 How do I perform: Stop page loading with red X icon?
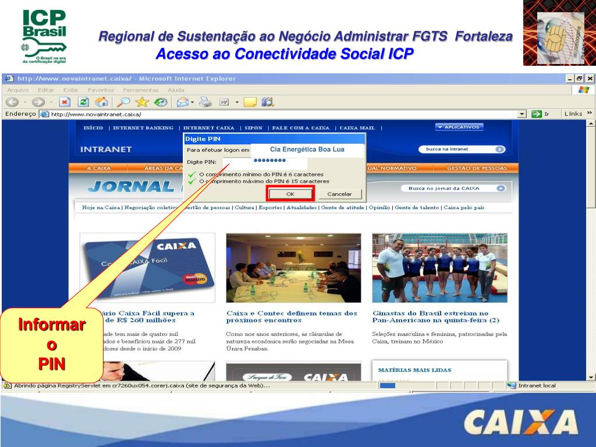[x=65, y=102]
